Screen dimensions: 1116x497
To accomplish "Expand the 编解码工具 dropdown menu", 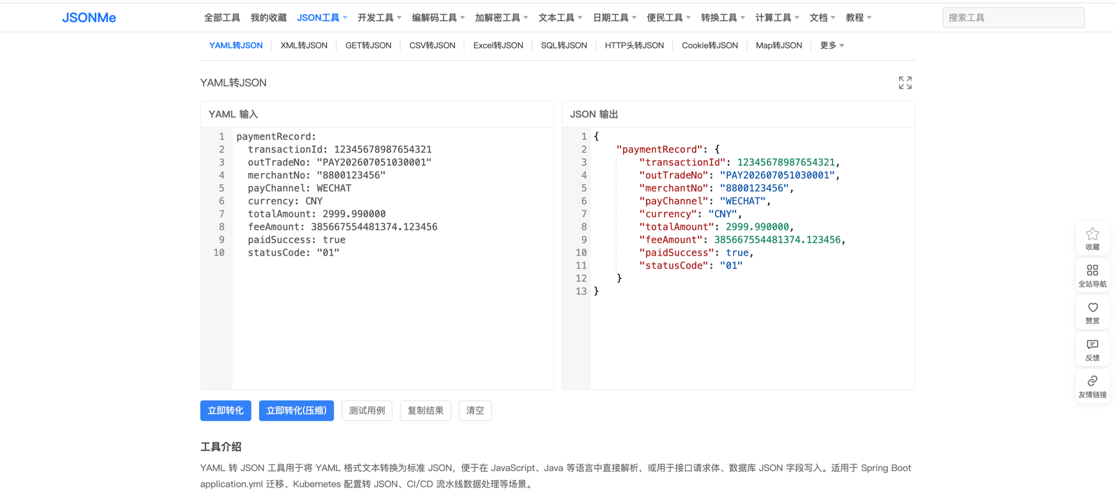I will point(439,17).
